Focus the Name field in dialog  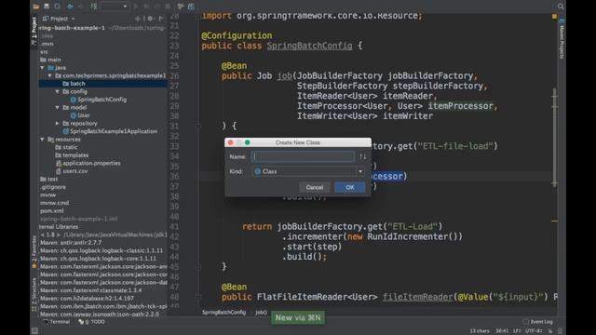[x=303, y=157]
